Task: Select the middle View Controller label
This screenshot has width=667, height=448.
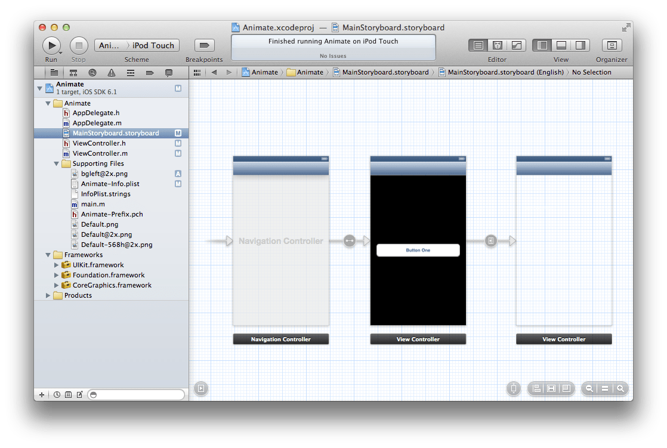Action: pos(418,339)
